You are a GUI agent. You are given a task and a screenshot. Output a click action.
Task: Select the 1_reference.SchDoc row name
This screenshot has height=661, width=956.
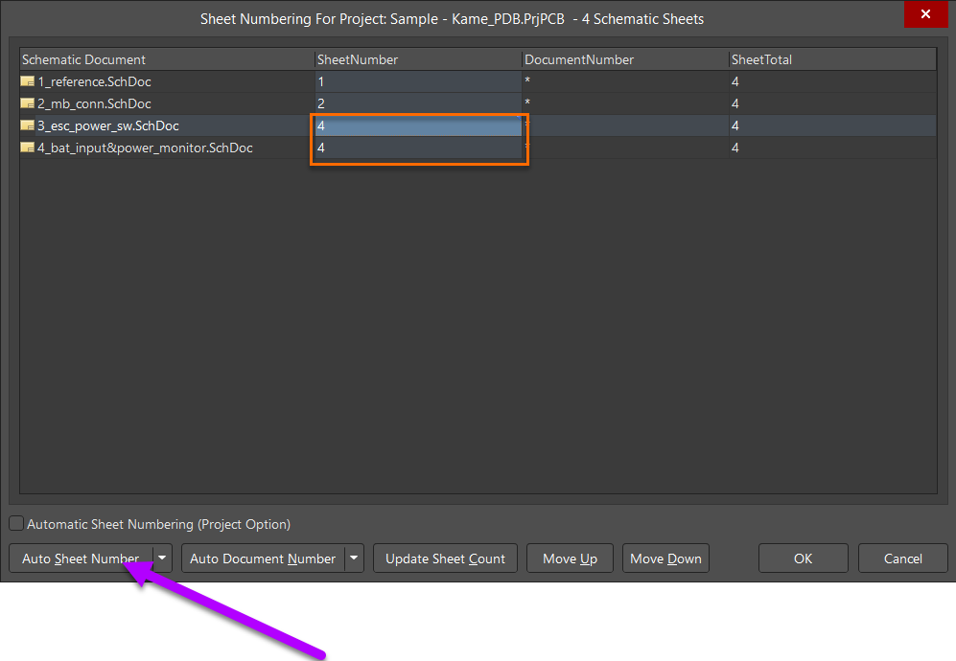[95, 81]
